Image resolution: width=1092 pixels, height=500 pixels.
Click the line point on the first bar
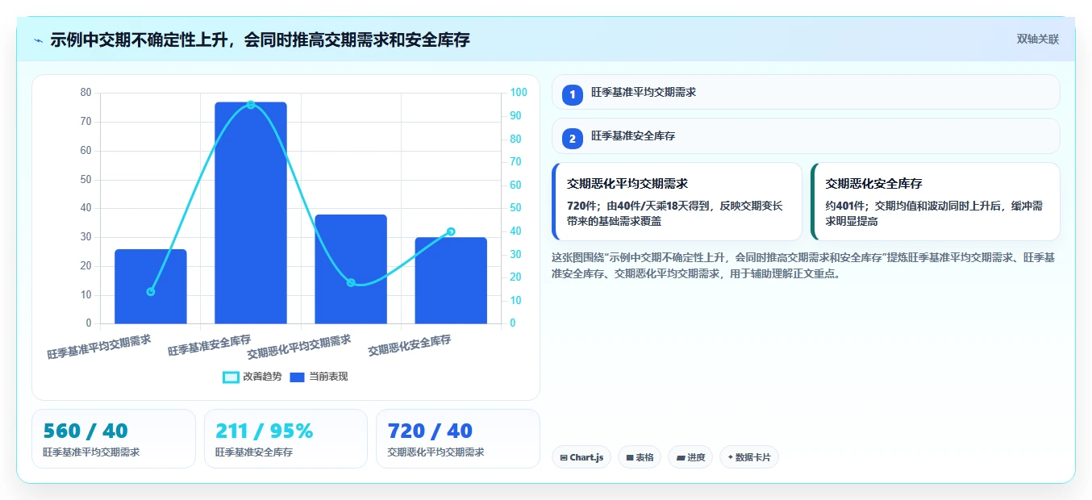coord(151,291)
